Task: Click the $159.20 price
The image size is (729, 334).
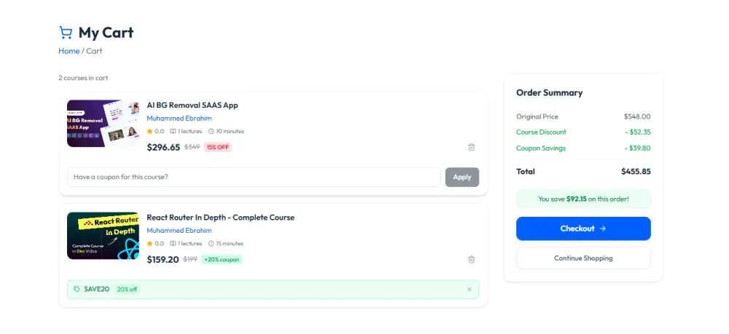Action: [x=163, y=260]
